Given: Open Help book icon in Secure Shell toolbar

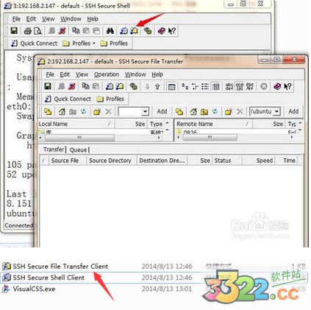Looking at the screenshot, I should pos(162,31).
